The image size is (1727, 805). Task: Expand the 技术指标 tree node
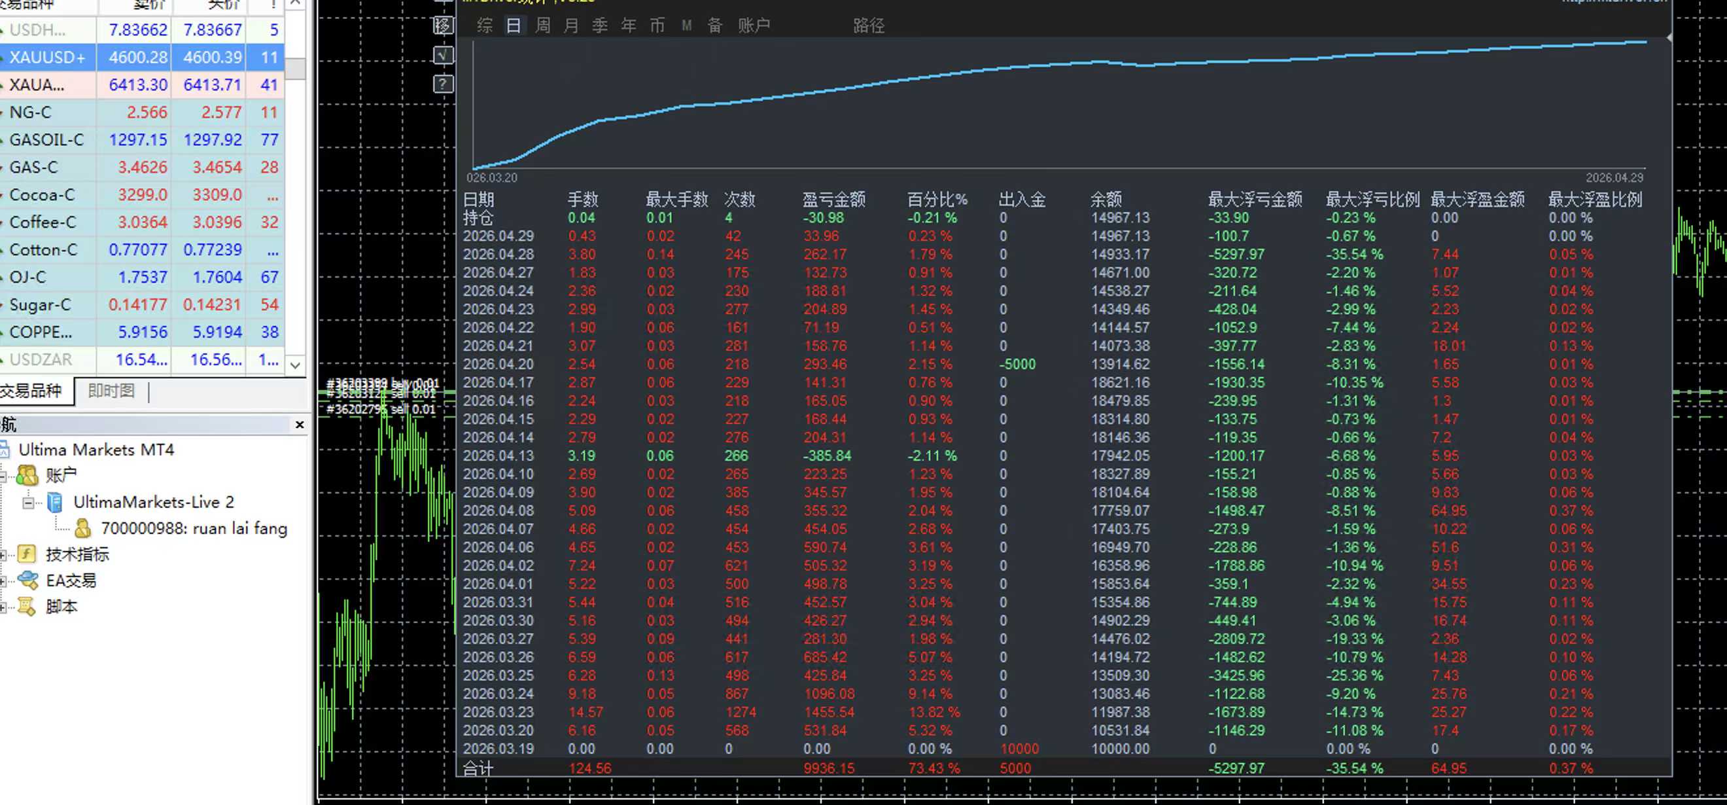[x=3, y=555]
